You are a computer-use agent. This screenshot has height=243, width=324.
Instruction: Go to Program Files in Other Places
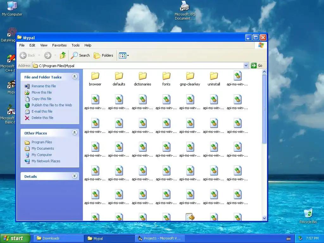(42, 142)
